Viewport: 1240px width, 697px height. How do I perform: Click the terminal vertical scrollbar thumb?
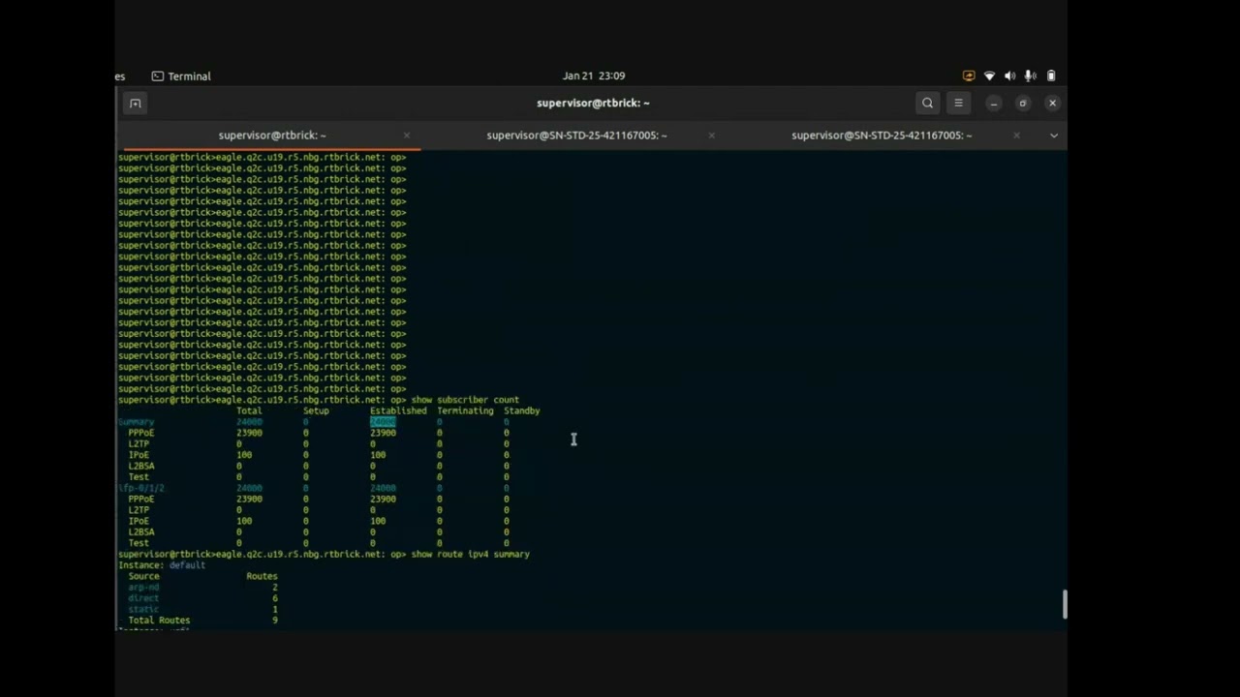click(x=1064, y=604)
